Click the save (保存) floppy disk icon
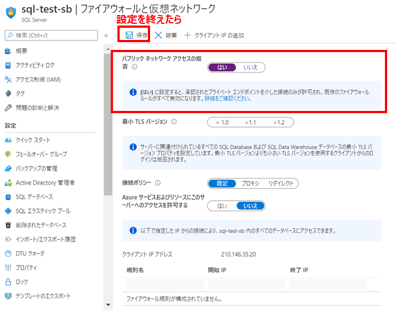Image resolution: width=396 pixels, height=310 pixels. point(129,35)
